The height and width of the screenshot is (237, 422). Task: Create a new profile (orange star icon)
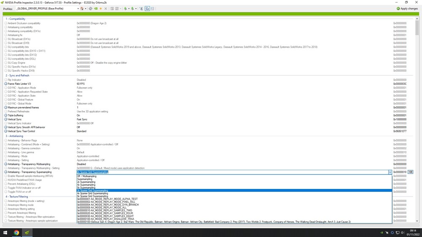coord(101,8)
